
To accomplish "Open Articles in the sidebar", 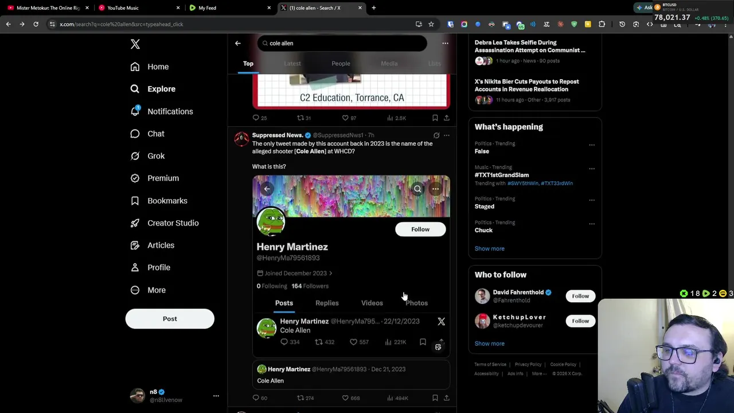I will point(152,246).
